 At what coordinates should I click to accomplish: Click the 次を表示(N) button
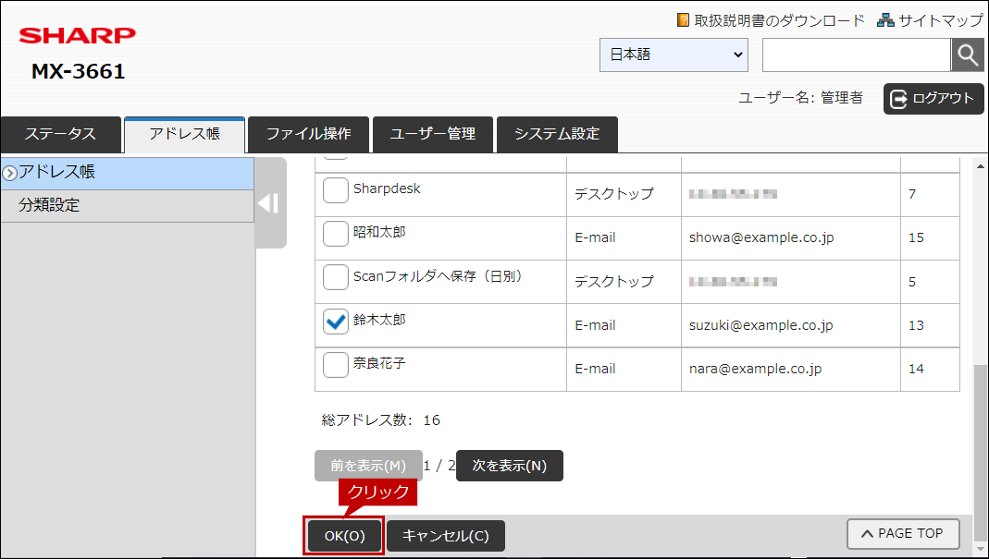(x=510, y=466)
